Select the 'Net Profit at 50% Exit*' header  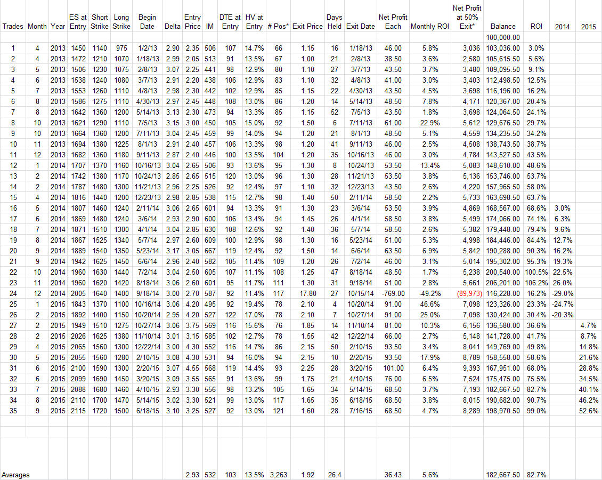coord(467,17)
